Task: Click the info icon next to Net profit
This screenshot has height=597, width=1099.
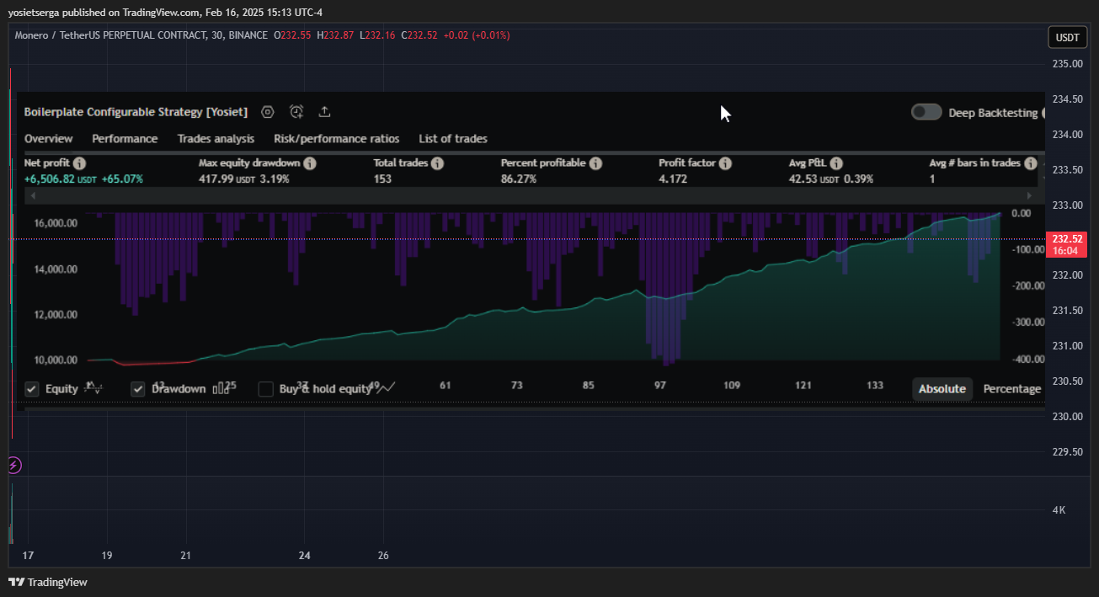Action: tap(79, 163)
